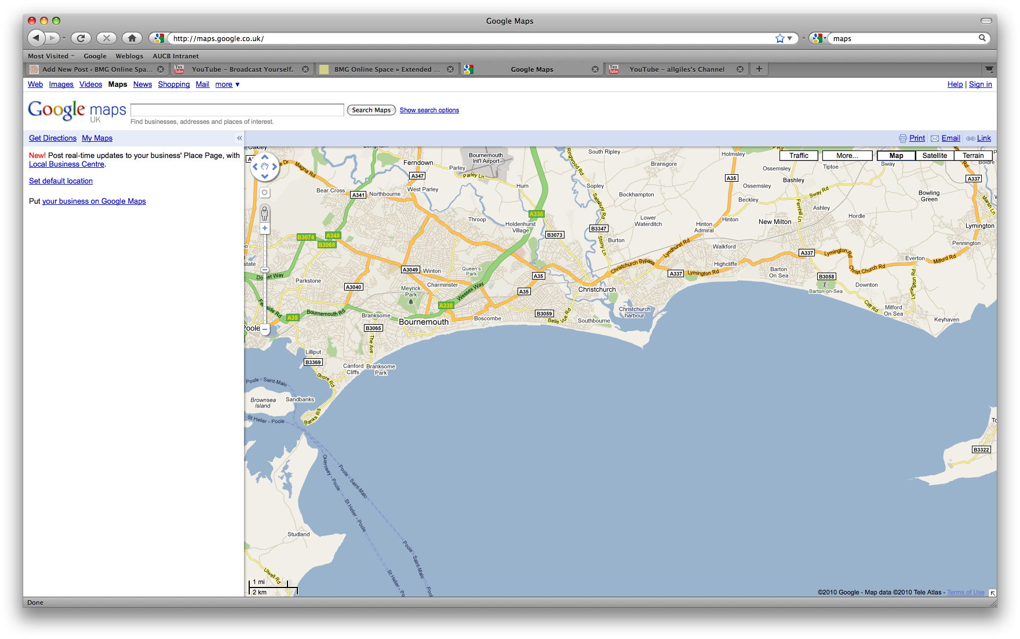Click the browser search box containing 'maps'
1020x639 pixels.
tap(904, 38)
